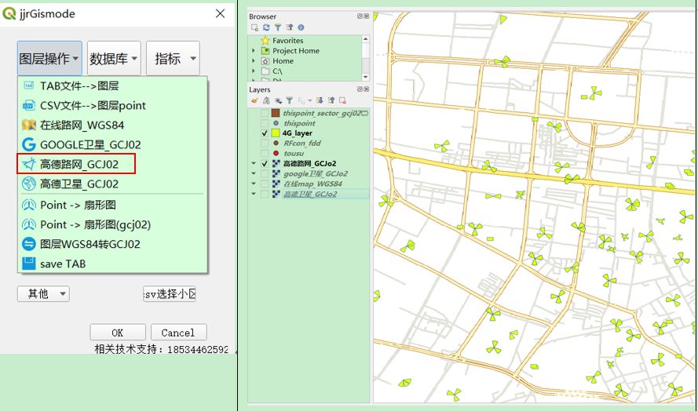The image size is (698, 411).
Task: Click the TAB文件-->图层 icon
Action: tap(29, 85)
